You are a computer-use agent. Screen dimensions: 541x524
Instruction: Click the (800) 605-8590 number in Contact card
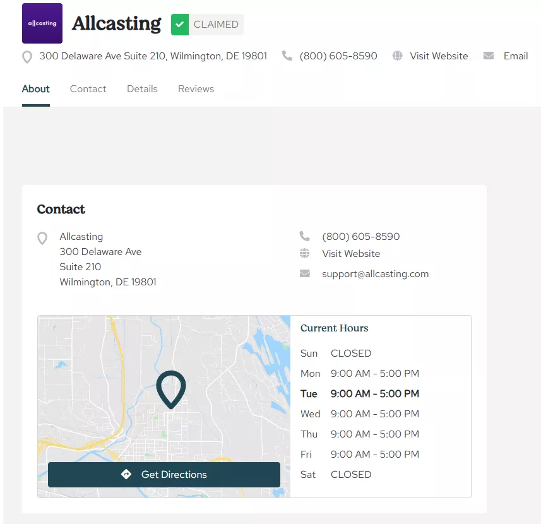360,237
